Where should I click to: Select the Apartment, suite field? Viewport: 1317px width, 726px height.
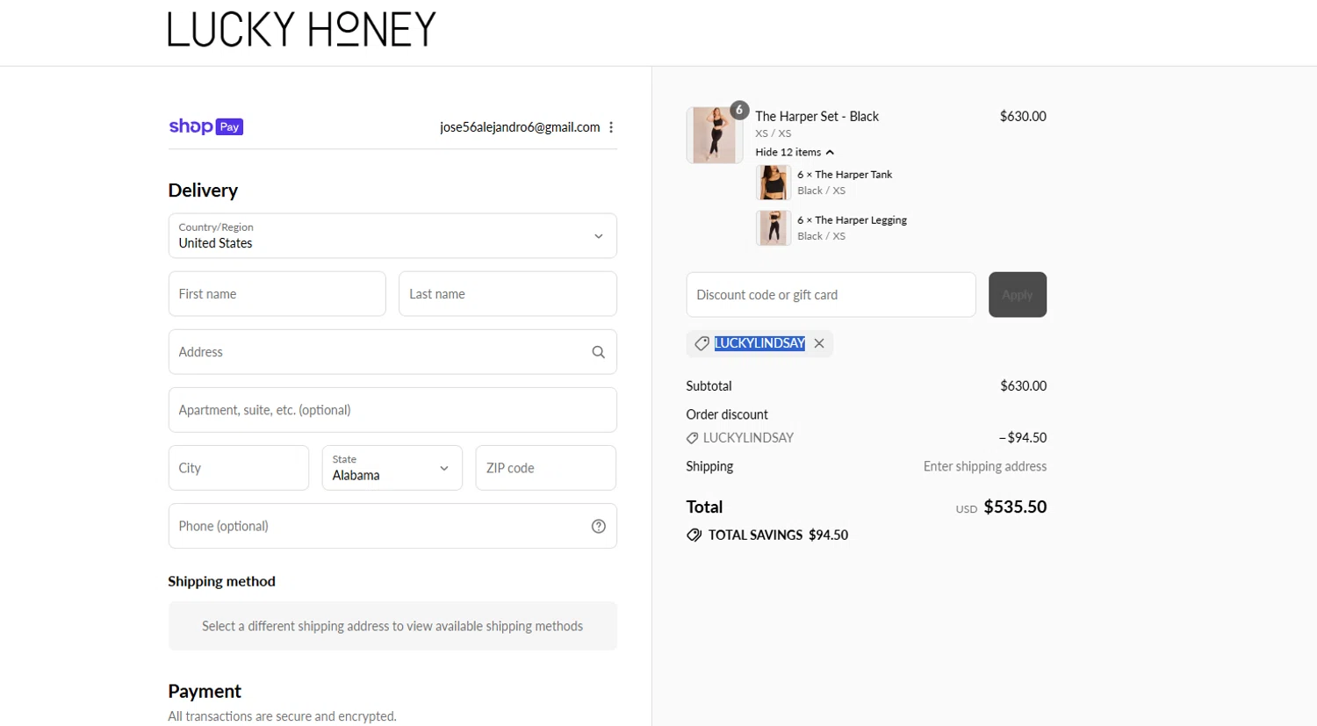click(x=392, y=410)
